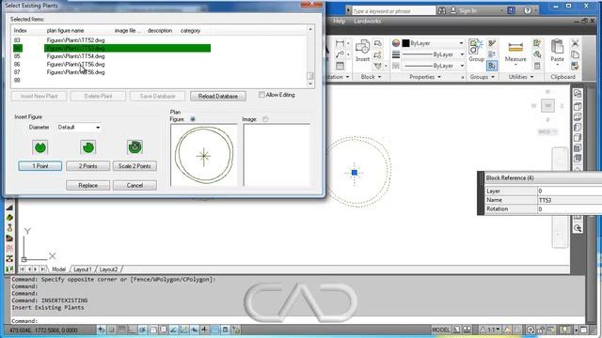Image resolution: width=602 pixels, height=338 pixels.
Task: Expand the Block panel
Action: pos(371,77)
